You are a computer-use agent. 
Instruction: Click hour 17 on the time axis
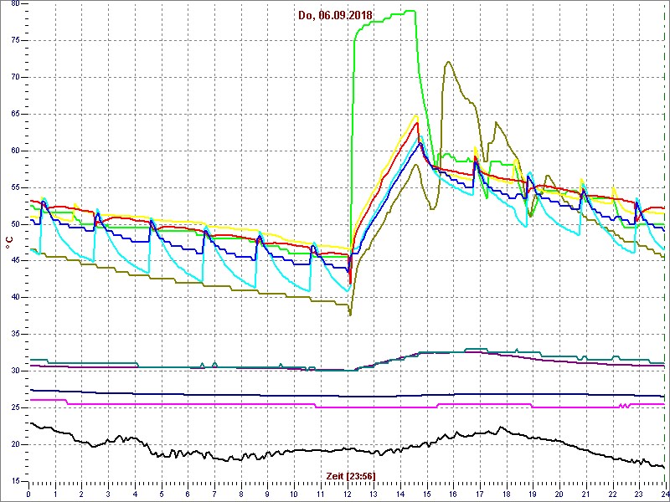[x=479, y=494]
